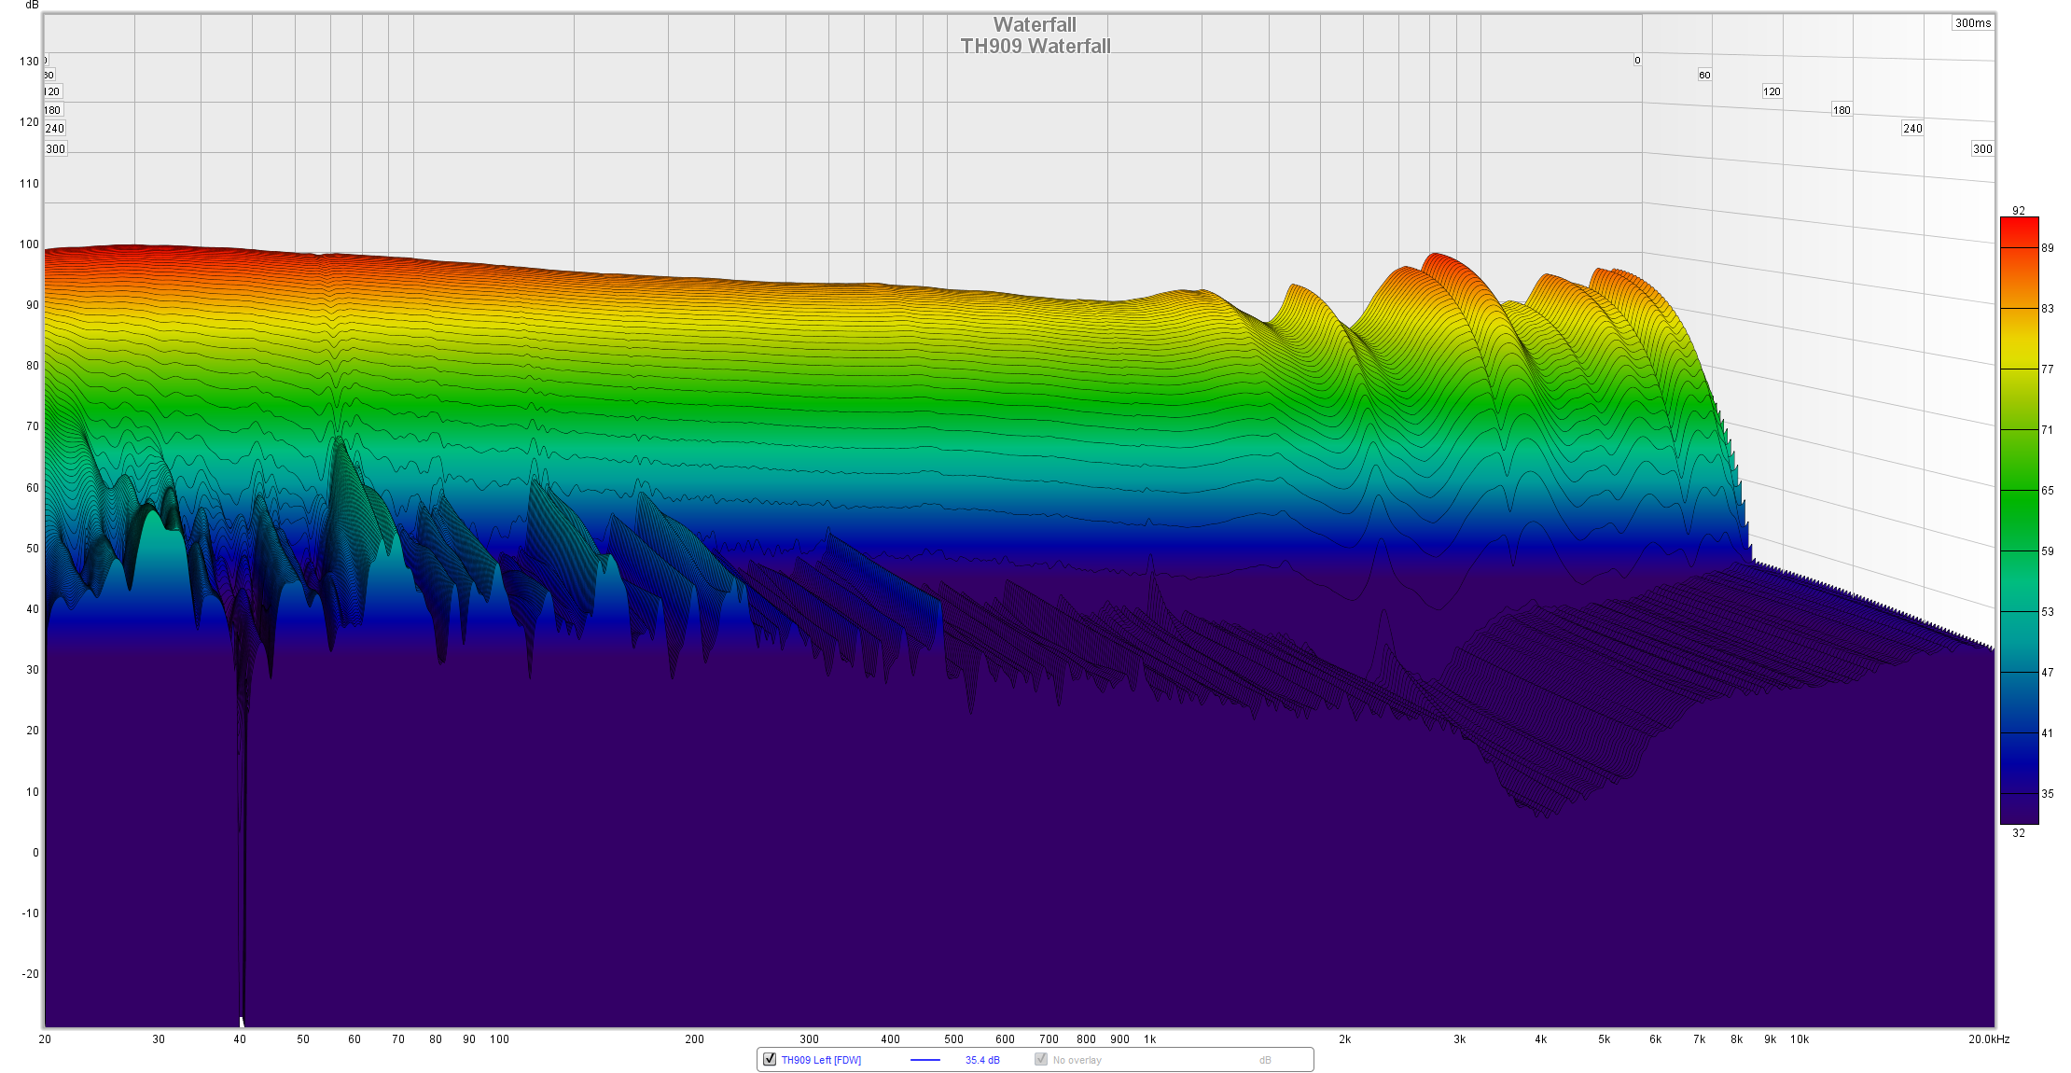The width and height of the screenshot is (2071, 1073).
Task: Toggle the No overlay checkbox
Action: coord(1041,1059)
